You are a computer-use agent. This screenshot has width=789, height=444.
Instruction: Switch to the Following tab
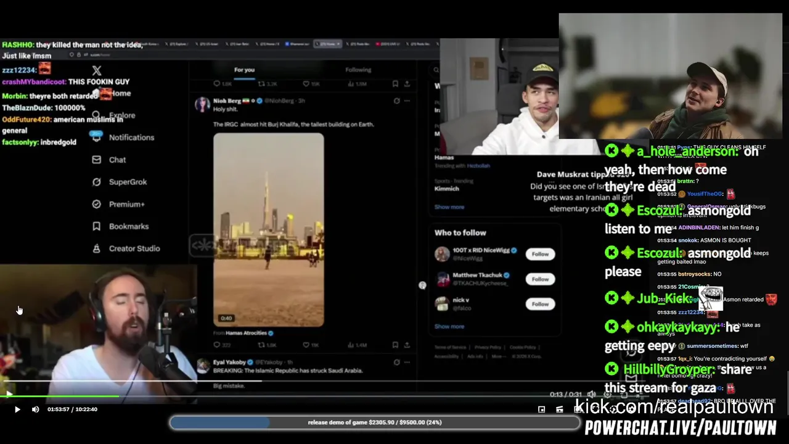(358, 70)
